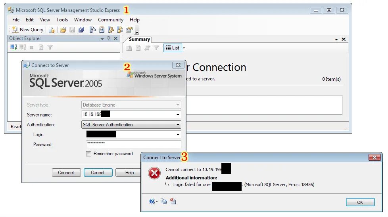Open the Tools menu
Screen dimensions: 388x217
click(62, 20)
